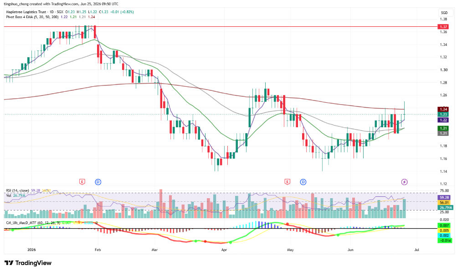Open the purple lightning event marker
Viewport: 457px width, 270px height.
point(404,182)
